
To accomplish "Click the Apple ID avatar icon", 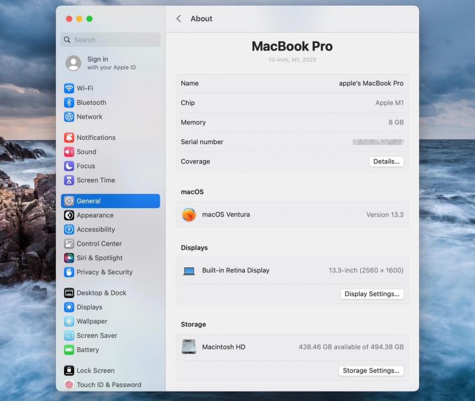I will click(73, 63).
